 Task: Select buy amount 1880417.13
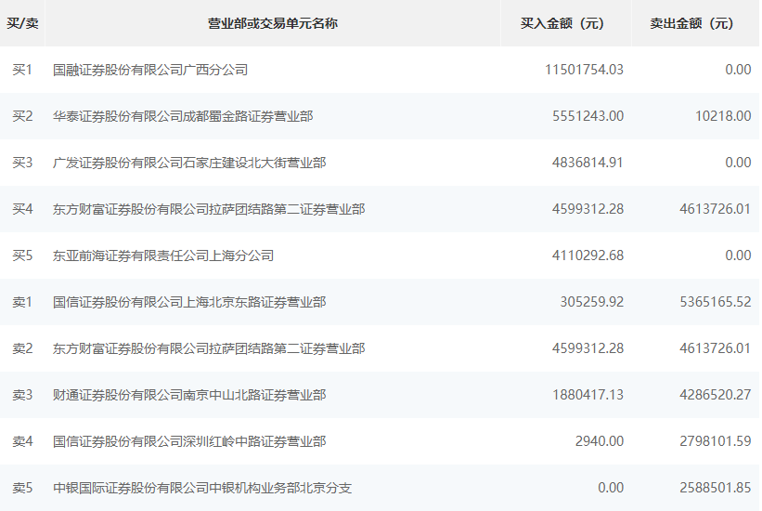(x=588, y=395)
